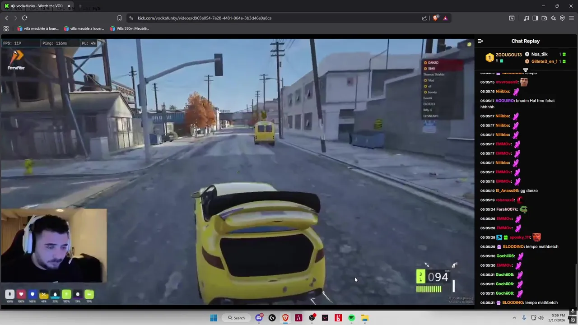
Task: Click the taskbar Search box
Action: pyautogui.click(x=236, y=318)
